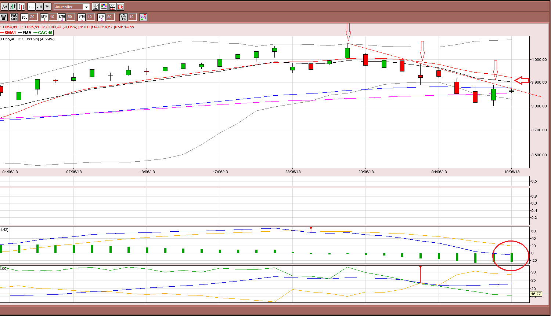
Task: Toggle the PAR SAR indicator
Action: point(14,17)
